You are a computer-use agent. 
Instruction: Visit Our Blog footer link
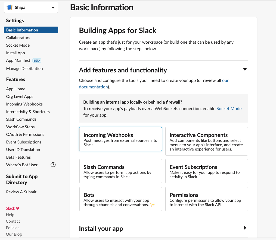click(14, 234)
